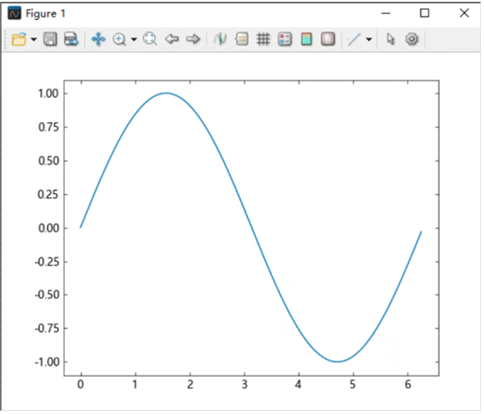The image size is (484, 414).
Task: Click the export/print figure icon
Action: coord(71,39)
